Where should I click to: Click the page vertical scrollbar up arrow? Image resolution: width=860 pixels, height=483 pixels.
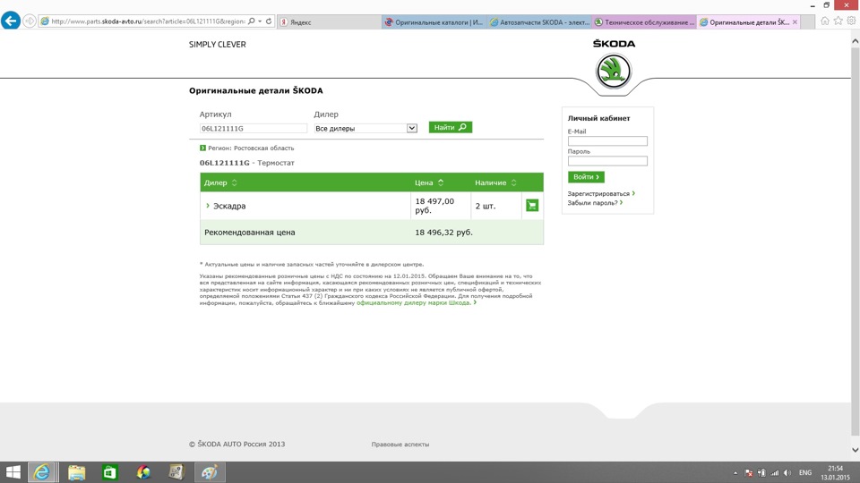[x=855, y=41]
